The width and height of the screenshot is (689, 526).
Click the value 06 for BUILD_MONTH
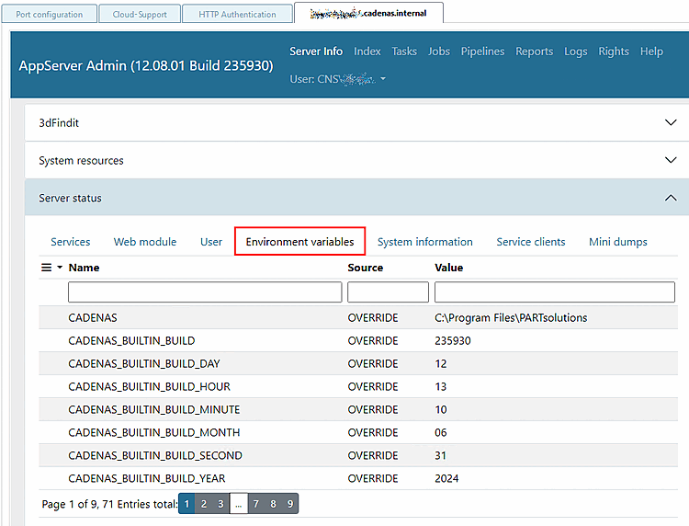[441, 432]
